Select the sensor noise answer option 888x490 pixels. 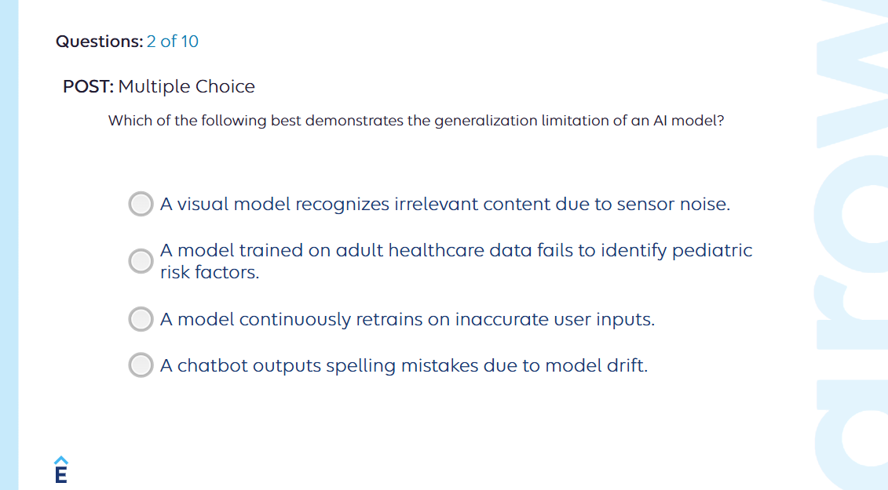click(x=140, y=204)
